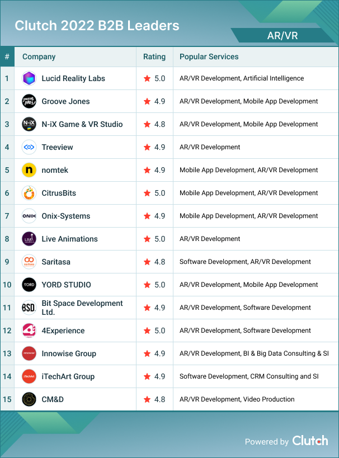The height and width of the screenshot is (458, 339).
Task: Click the Onix-Systems logo icon
Action: (29, 216)
